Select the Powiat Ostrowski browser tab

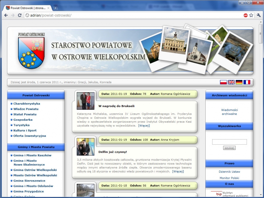(x=28, y=8)
